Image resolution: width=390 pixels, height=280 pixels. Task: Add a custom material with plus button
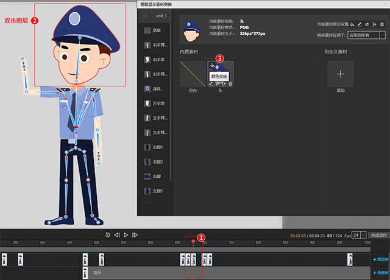tap(340, 74)
